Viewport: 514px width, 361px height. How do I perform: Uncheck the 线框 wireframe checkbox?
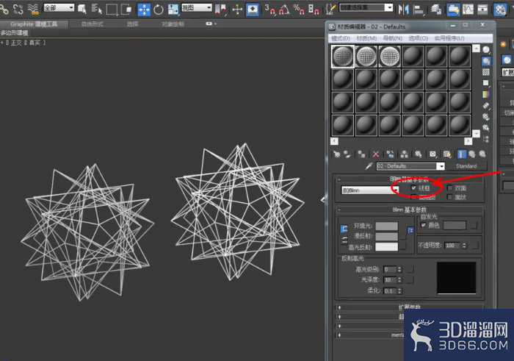pyautogui.click(x=413, y=187)
